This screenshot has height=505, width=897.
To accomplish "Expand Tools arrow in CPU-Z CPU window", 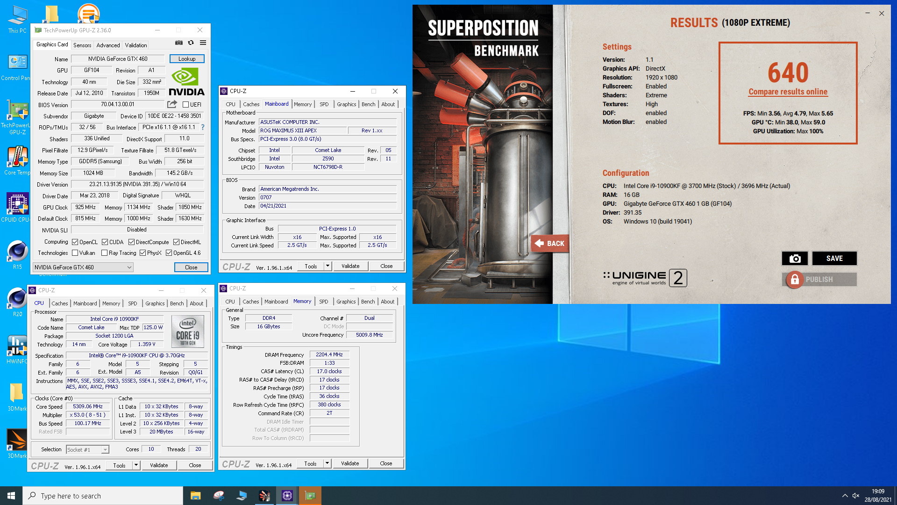I will 136,465.
